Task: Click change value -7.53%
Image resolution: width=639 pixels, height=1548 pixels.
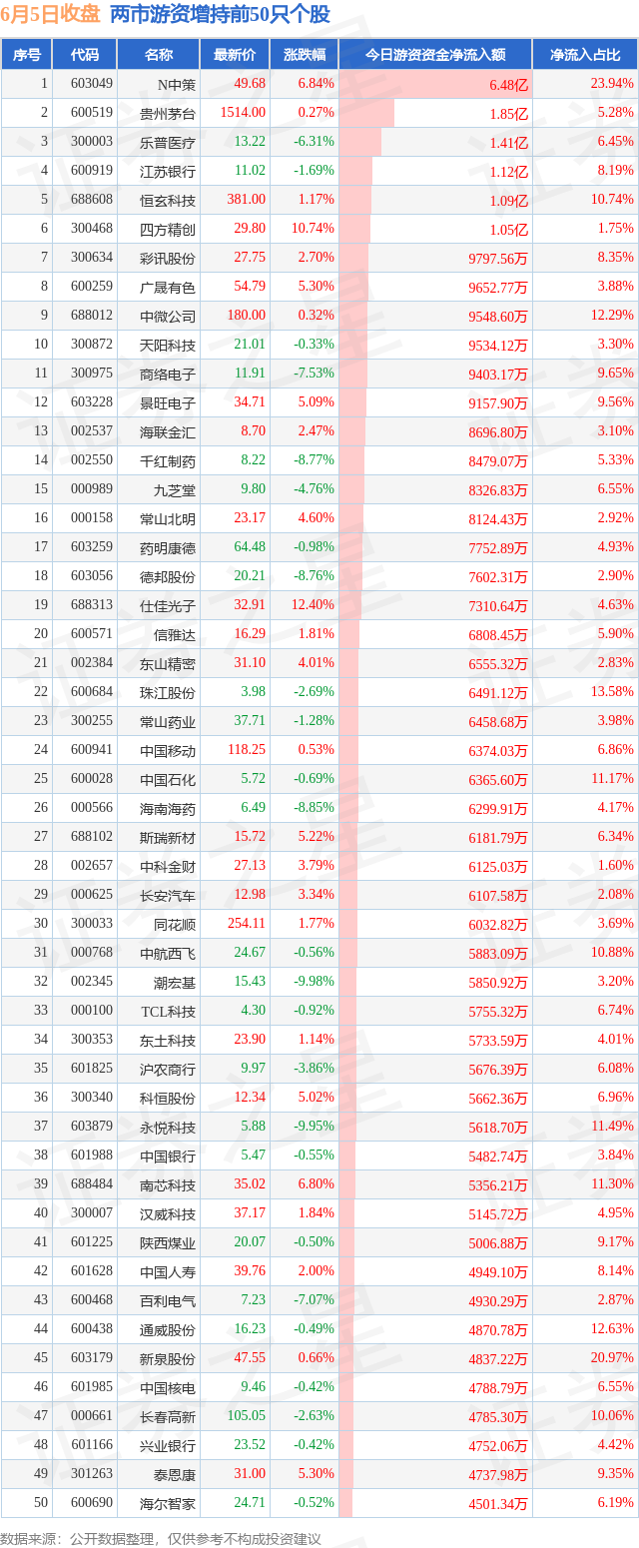Action: tap(315, 374)
